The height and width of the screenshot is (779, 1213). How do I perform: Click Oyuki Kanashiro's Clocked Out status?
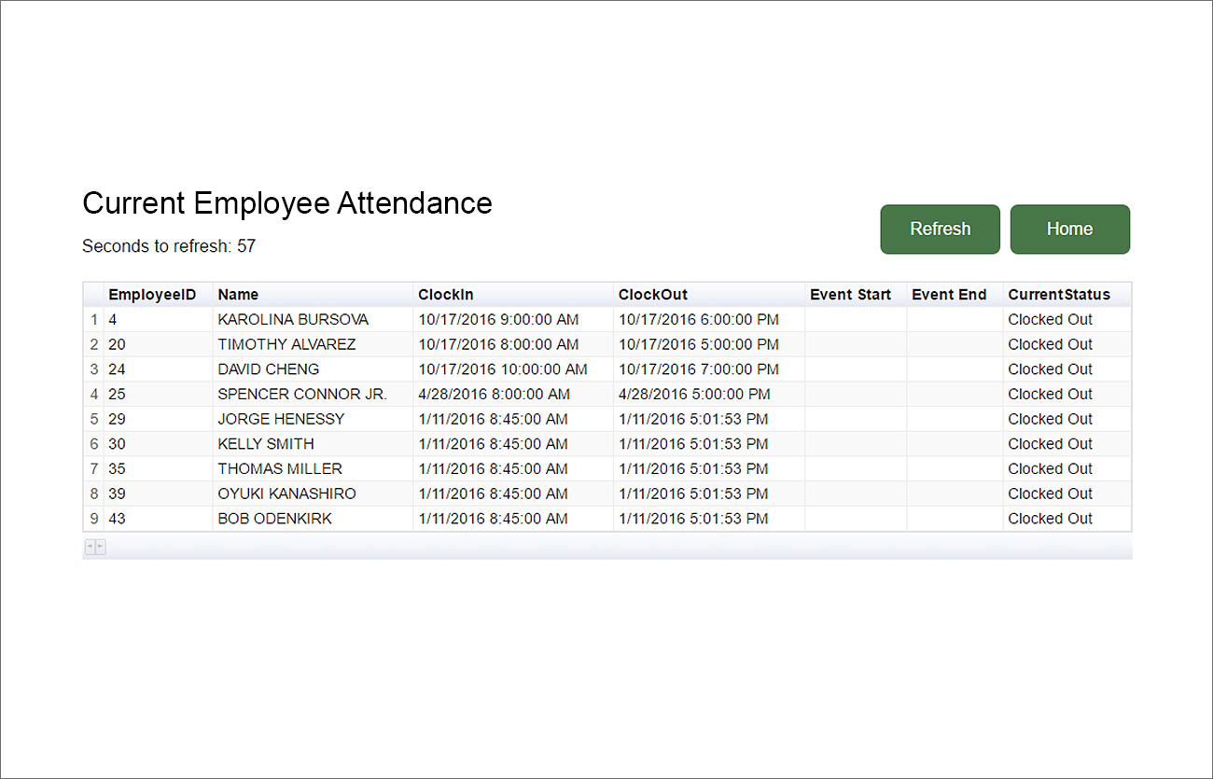click(1067, 494)
